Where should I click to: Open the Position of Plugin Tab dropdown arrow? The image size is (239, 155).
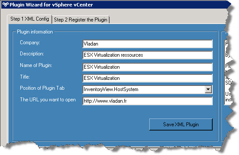tap(208, 89)
